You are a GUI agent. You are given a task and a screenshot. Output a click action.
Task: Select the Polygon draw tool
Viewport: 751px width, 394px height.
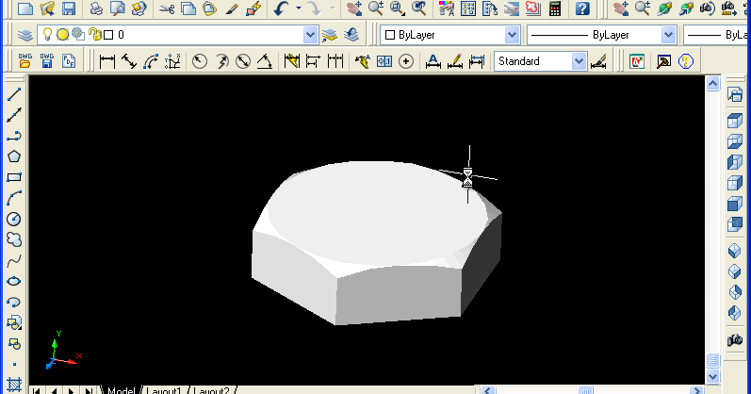click(14, 156)
